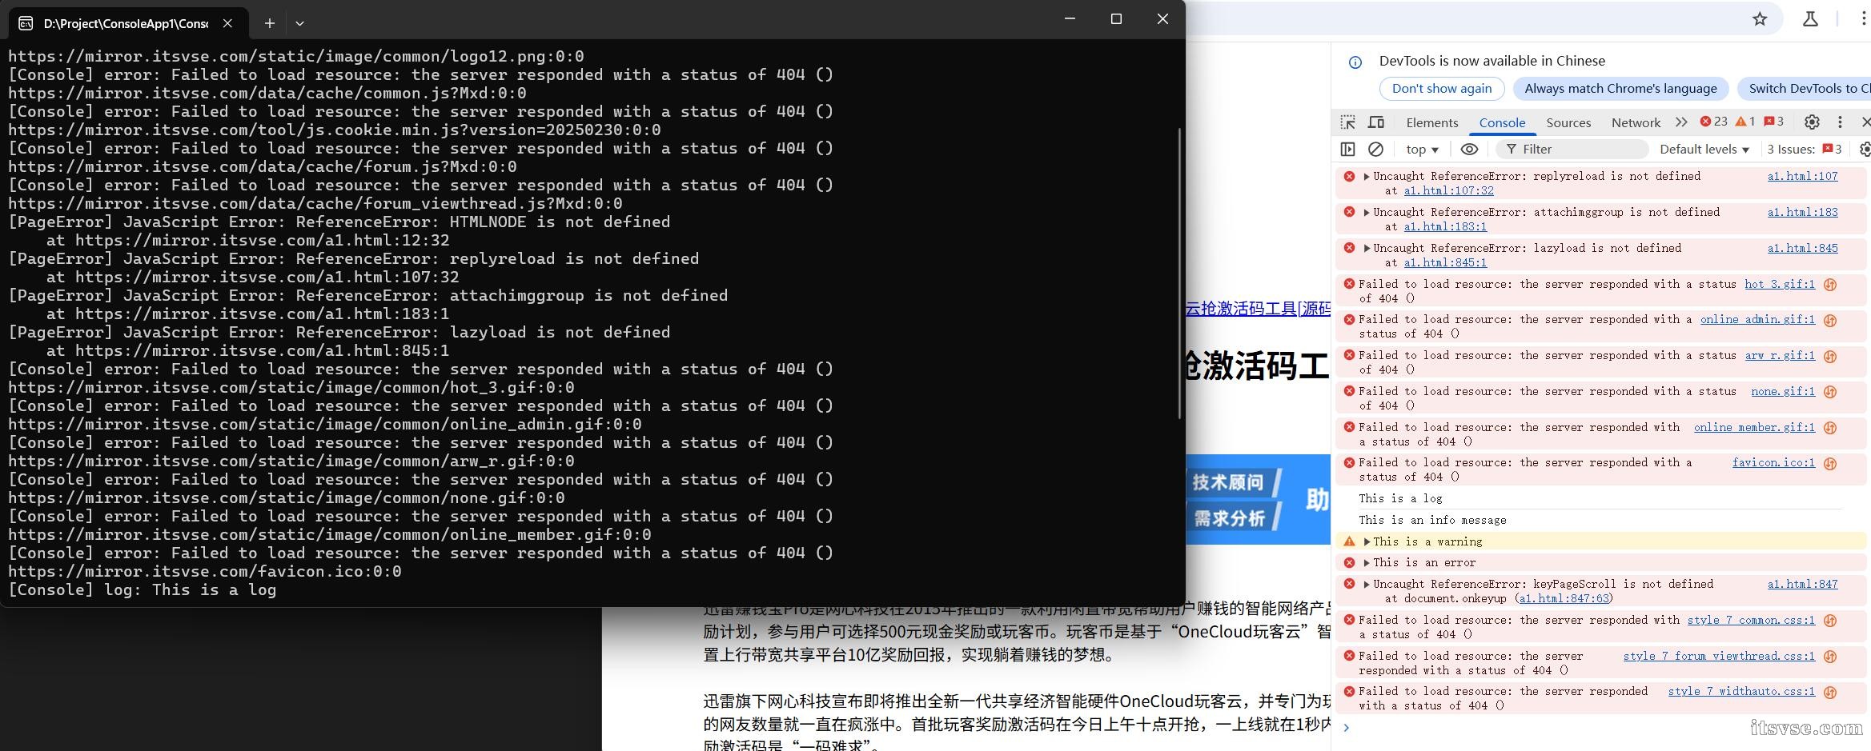Clear the console messages
Screen dimensions: 1871x751
1375,149
